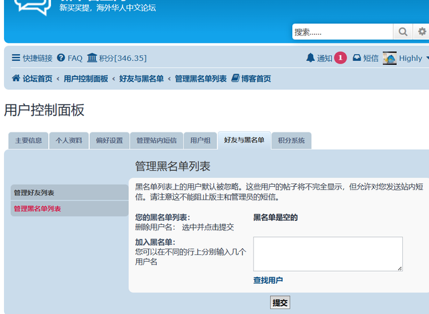Click the 黑名单是空的 text
Viewport: 429px width, 314px height.
pyautogui.click(x=275, y=218)
